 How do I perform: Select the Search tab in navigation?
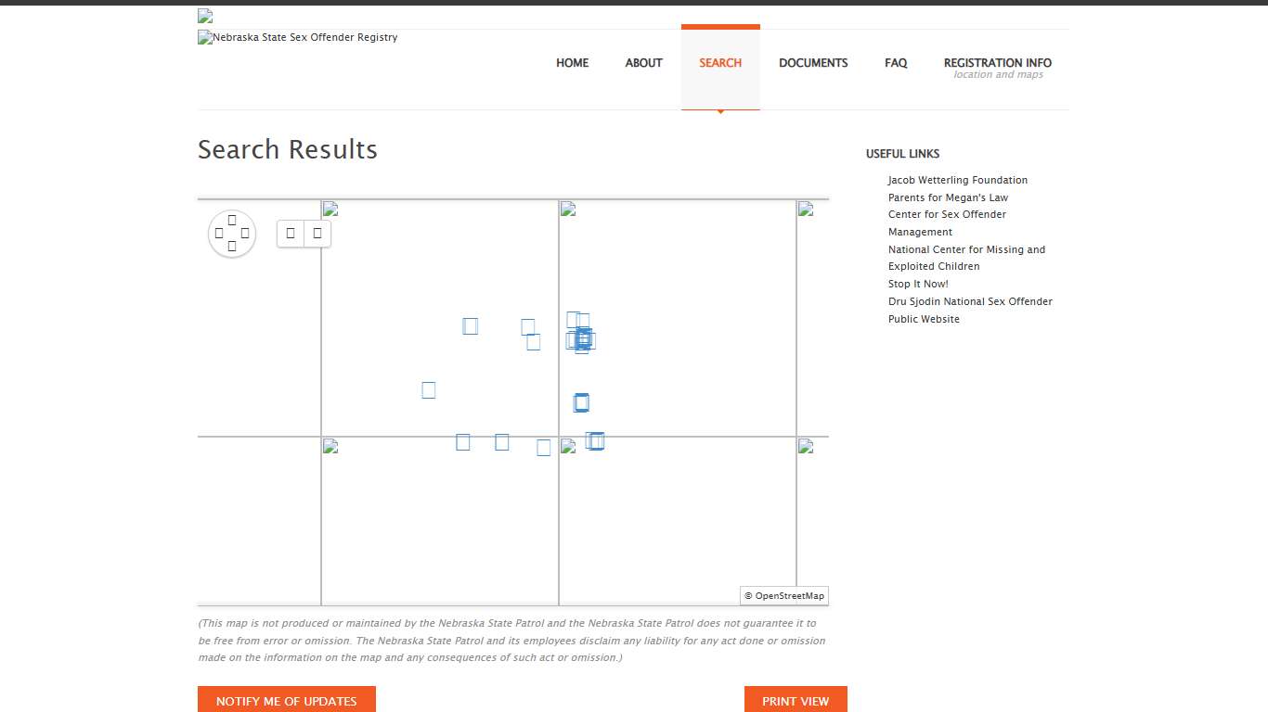pos(720,63)
